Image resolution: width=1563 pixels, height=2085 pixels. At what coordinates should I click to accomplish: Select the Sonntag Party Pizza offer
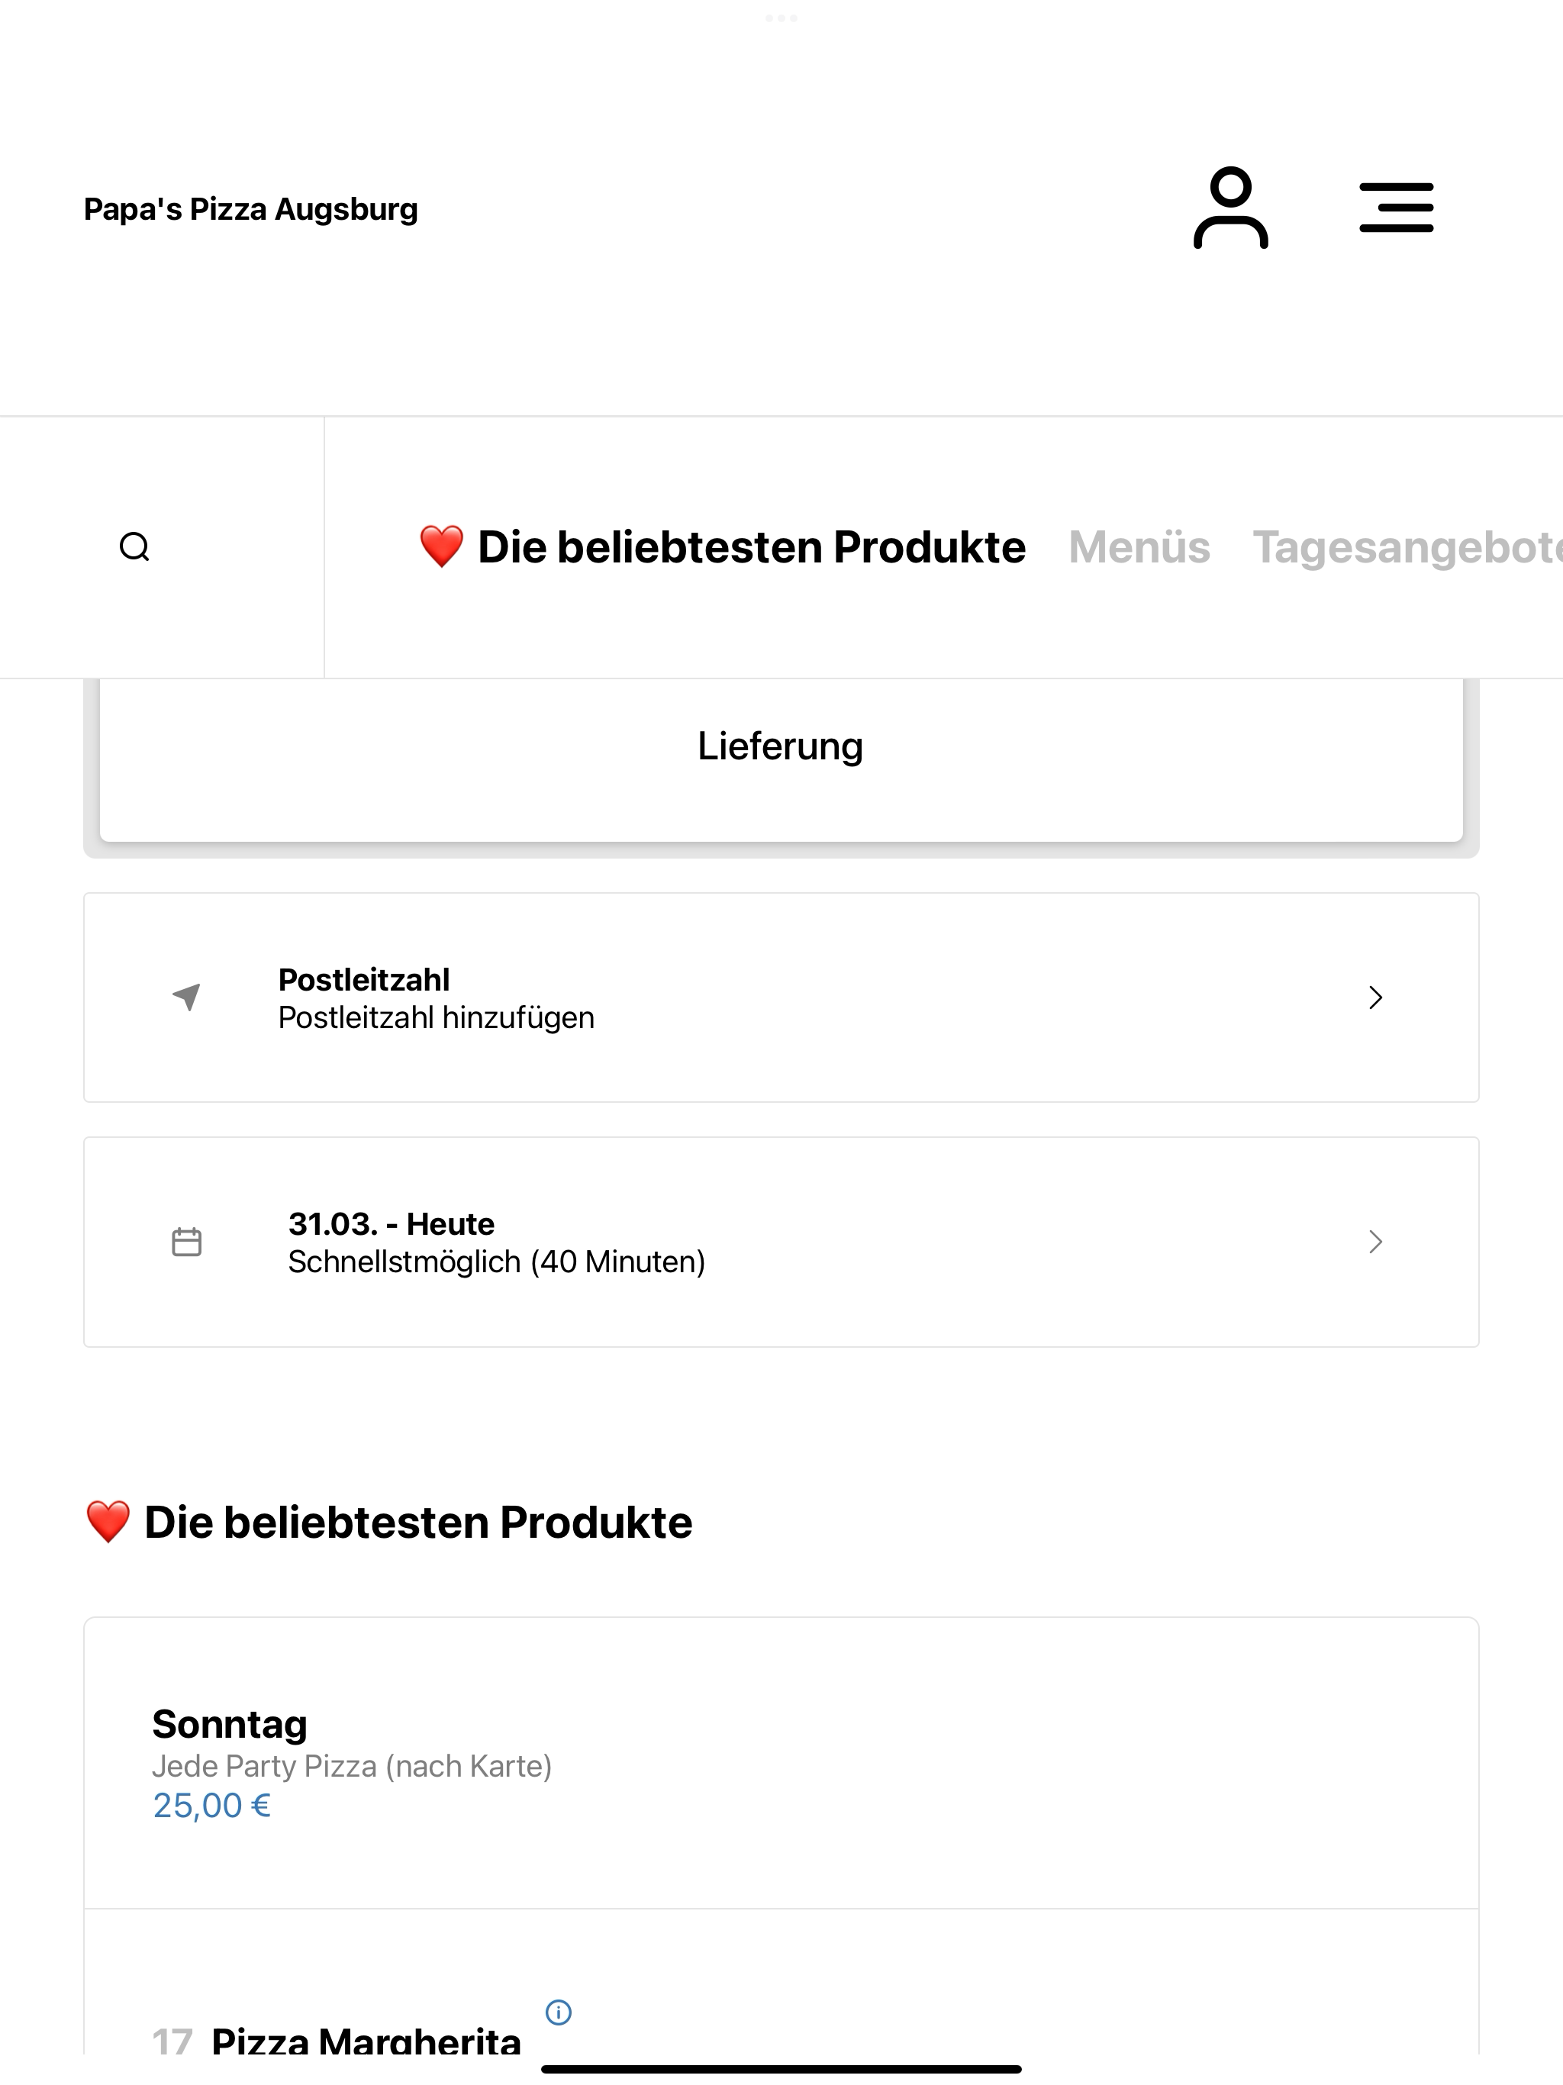click(x=781, y=1763)
